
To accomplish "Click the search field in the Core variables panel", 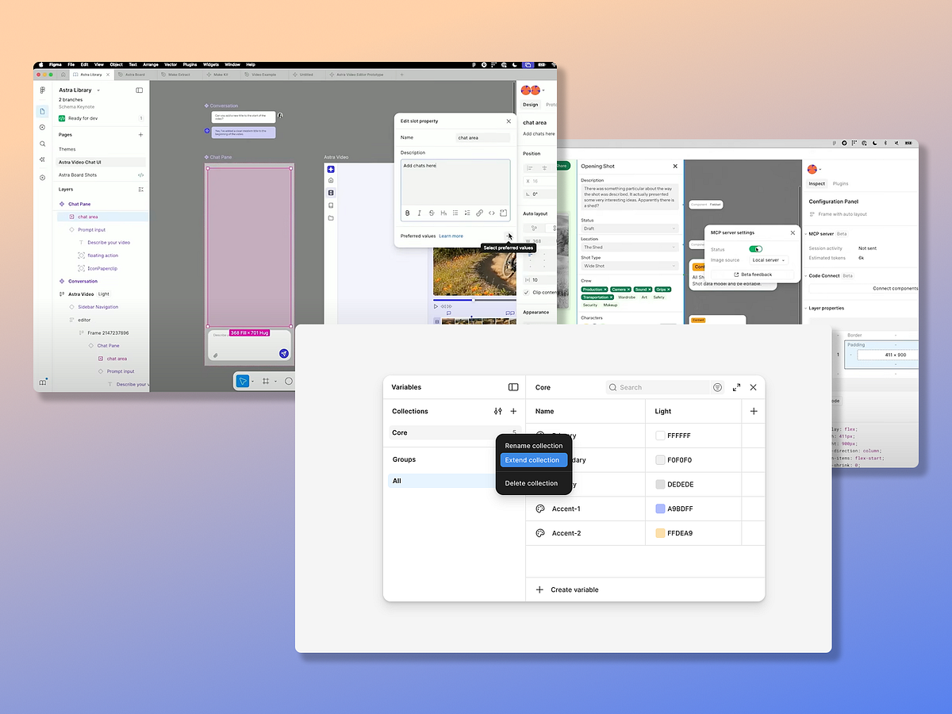I will pyautogui.click(x=658, y=387).
